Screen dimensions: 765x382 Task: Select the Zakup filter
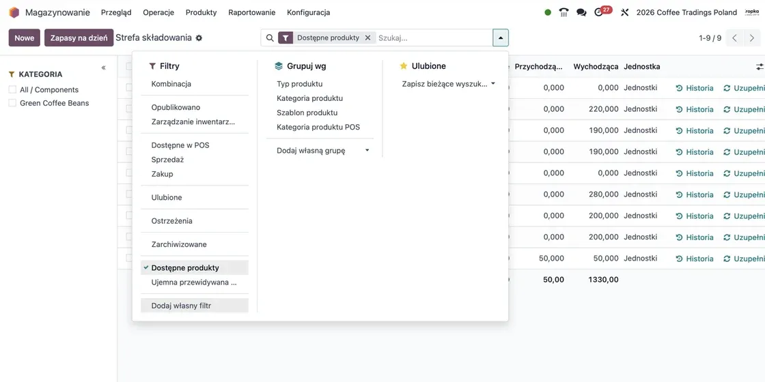click(x=195, y=174)
